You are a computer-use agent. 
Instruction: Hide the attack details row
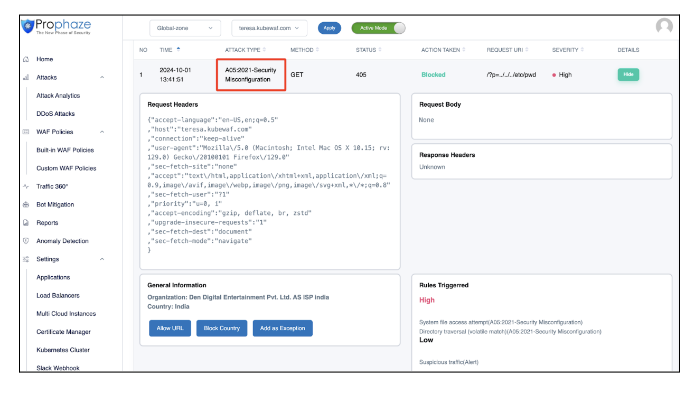click(x=628, y=74)
